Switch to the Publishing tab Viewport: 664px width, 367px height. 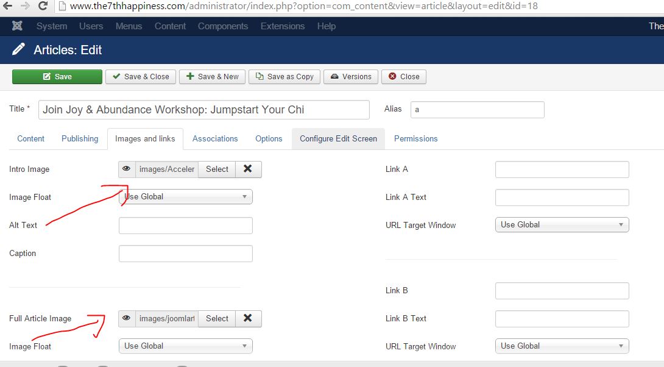click(80, 138)
